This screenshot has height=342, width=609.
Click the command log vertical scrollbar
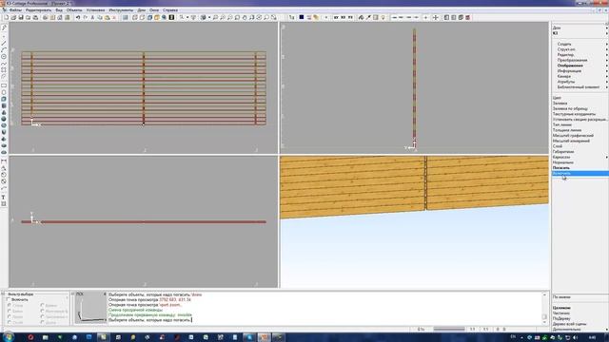pos(544,308)
